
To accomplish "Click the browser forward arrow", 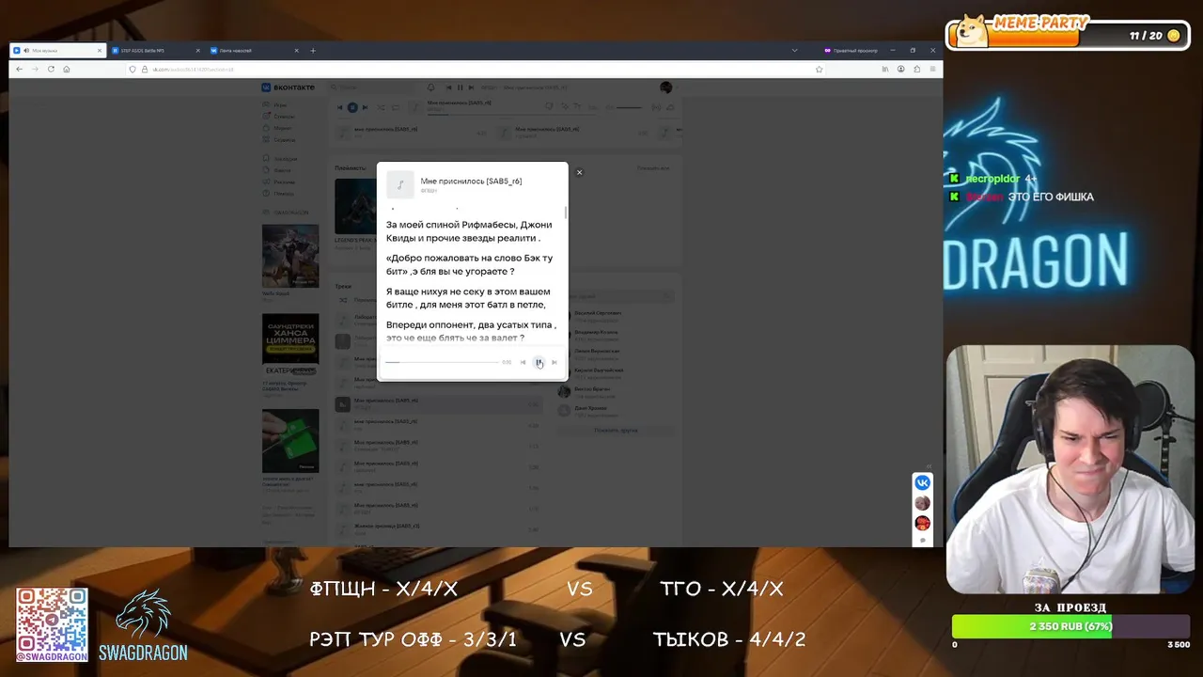I will coord(36,69).
